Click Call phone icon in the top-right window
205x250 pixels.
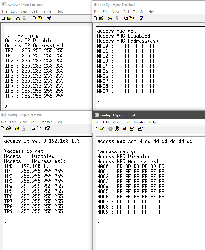110,18
